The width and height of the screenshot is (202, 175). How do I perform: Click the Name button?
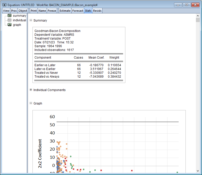click(x=42, y=11)
